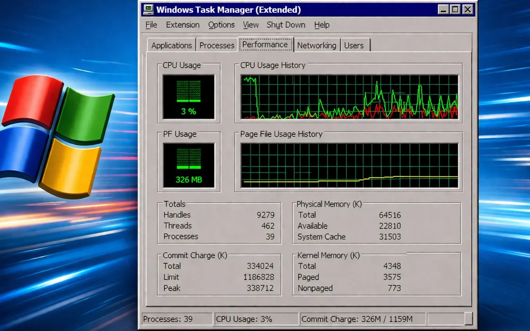
Task: Open the Options menu
Action: click(221, 25)
